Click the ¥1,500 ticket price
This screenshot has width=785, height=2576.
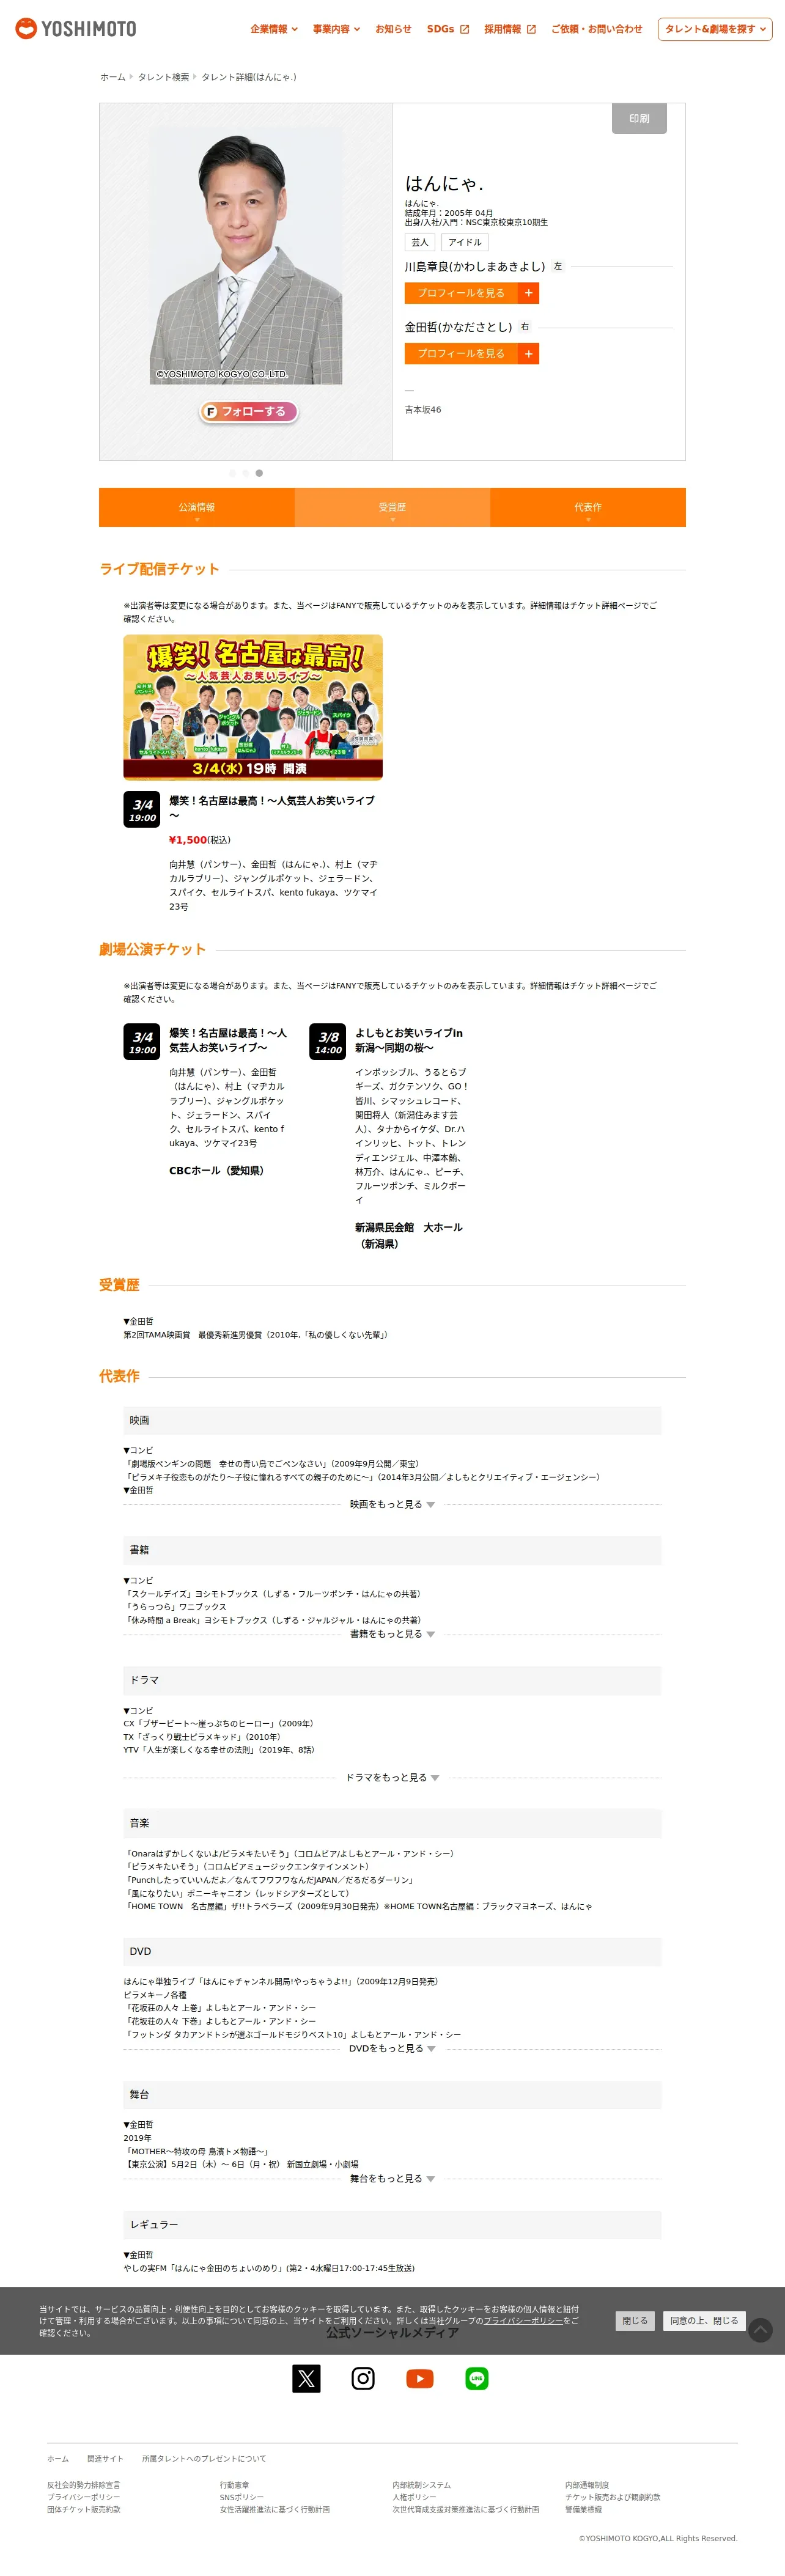point(188,840)
